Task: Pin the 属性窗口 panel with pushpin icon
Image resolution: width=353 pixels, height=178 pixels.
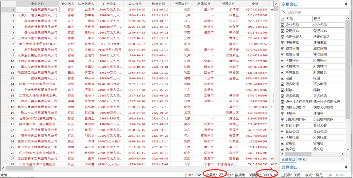Action: 346,168
